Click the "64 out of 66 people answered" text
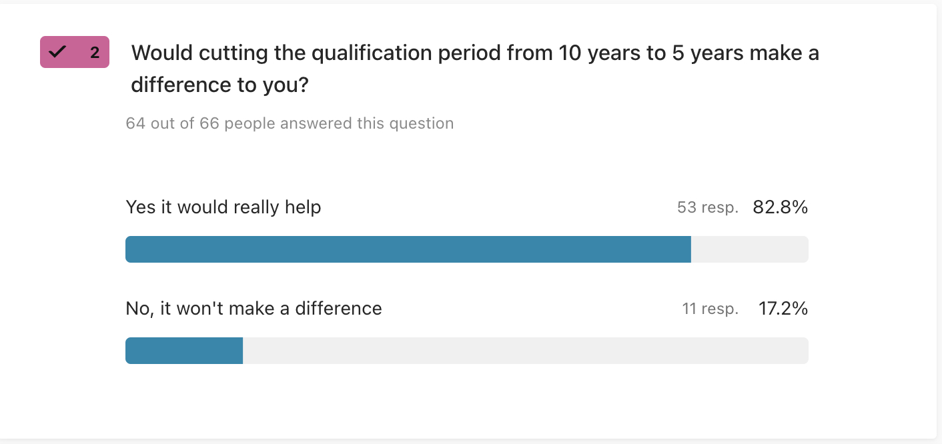 click(290, 123)
